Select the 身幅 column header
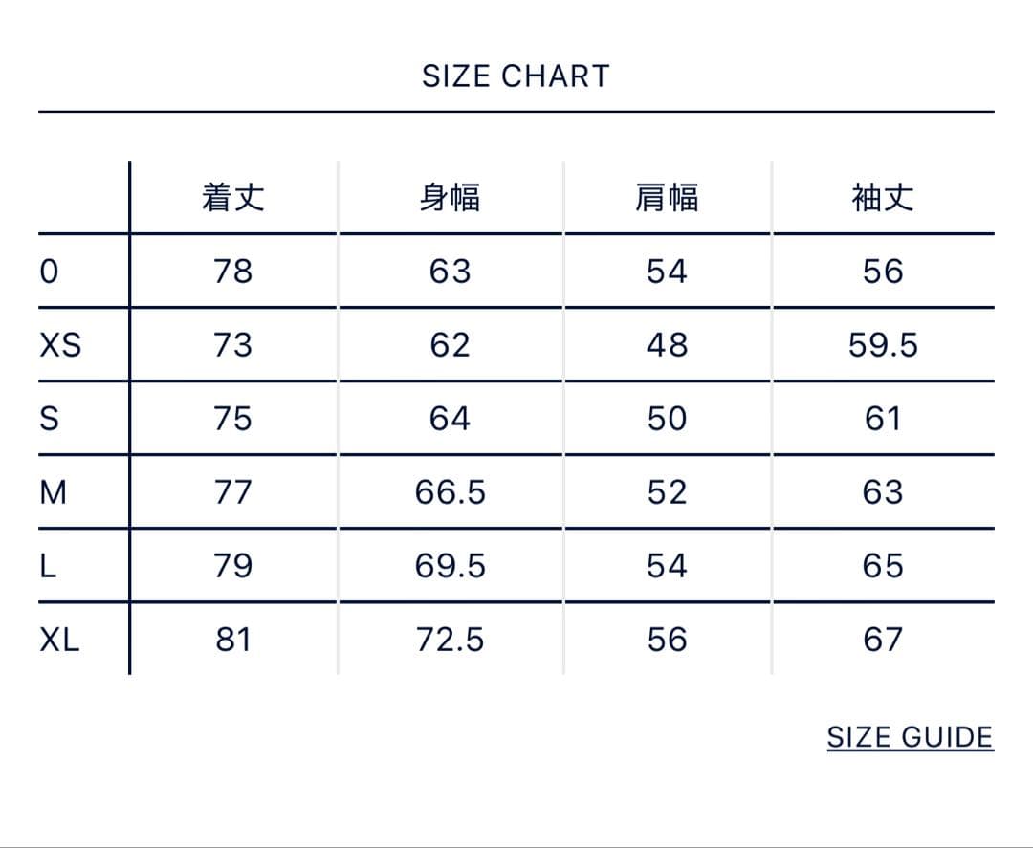 pos(450,198)
